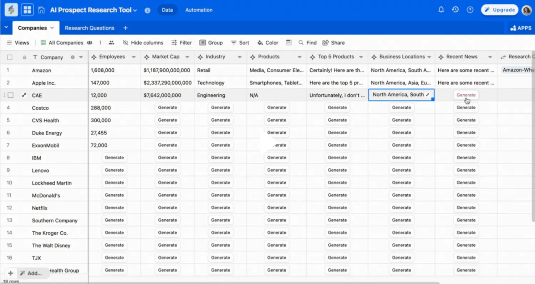Open Views sidebar

[x=18, y=43]
